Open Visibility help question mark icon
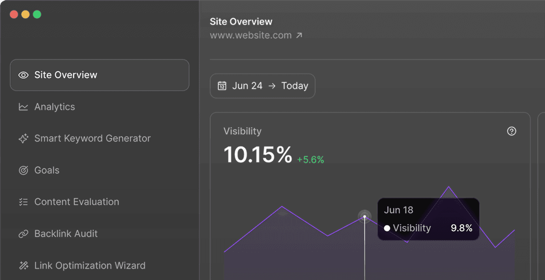The width and height of the screenshot is (545, 280). point(512,131)
